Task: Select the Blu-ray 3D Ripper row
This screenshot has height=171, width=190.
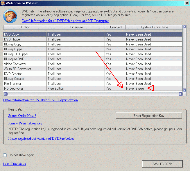Action: point(93,54)
